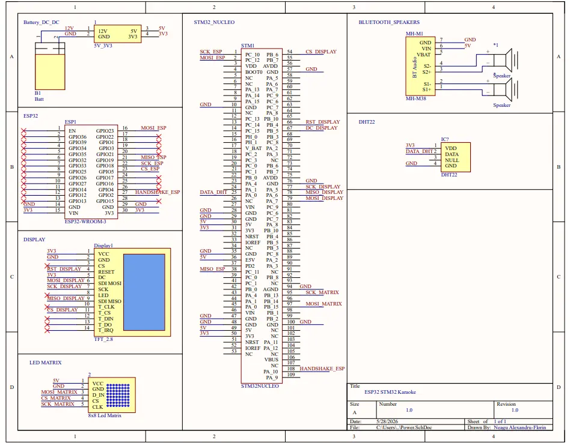Click the GPIO36 pin name on the ESP32
Image resolution: width=570 pixels, height=443 pixels.
click(x=78, y=137)
